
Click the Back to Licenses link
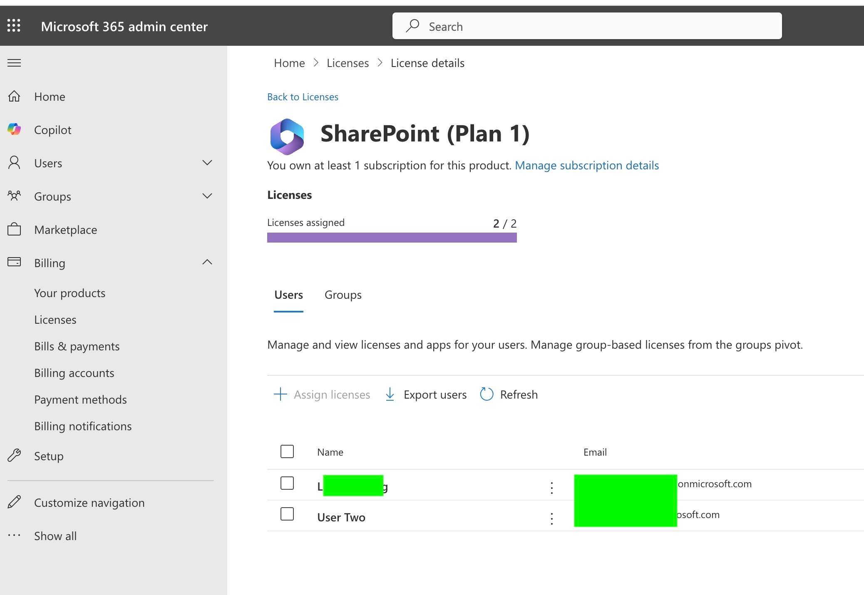(303, 97)
